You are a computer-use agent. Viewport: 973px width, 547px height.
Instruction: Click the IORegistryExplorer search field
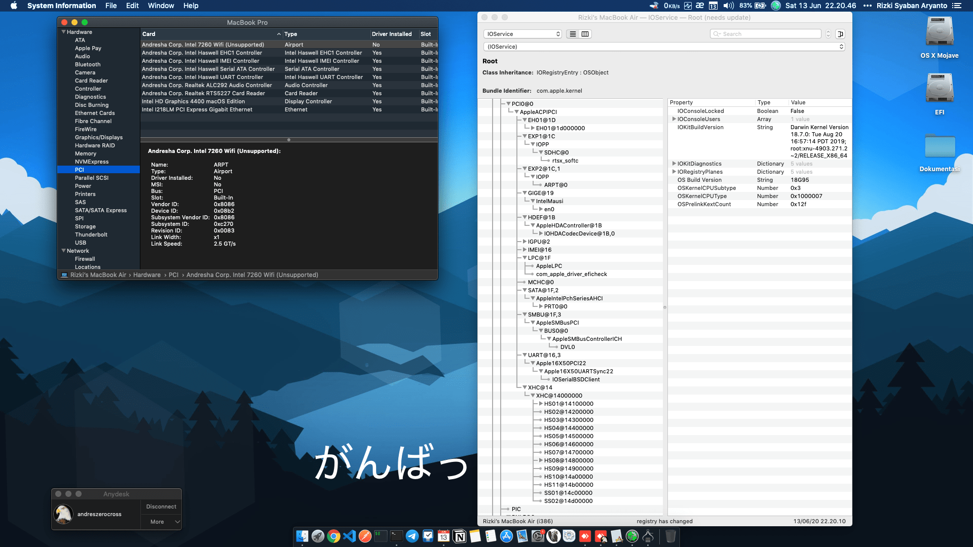coord(766,34)
